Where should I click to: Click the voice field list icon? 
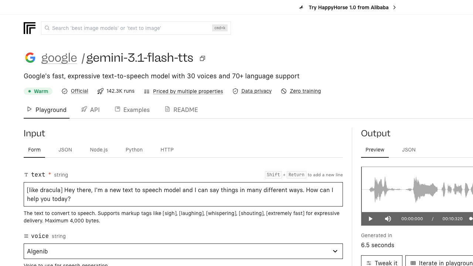(26, 236)
